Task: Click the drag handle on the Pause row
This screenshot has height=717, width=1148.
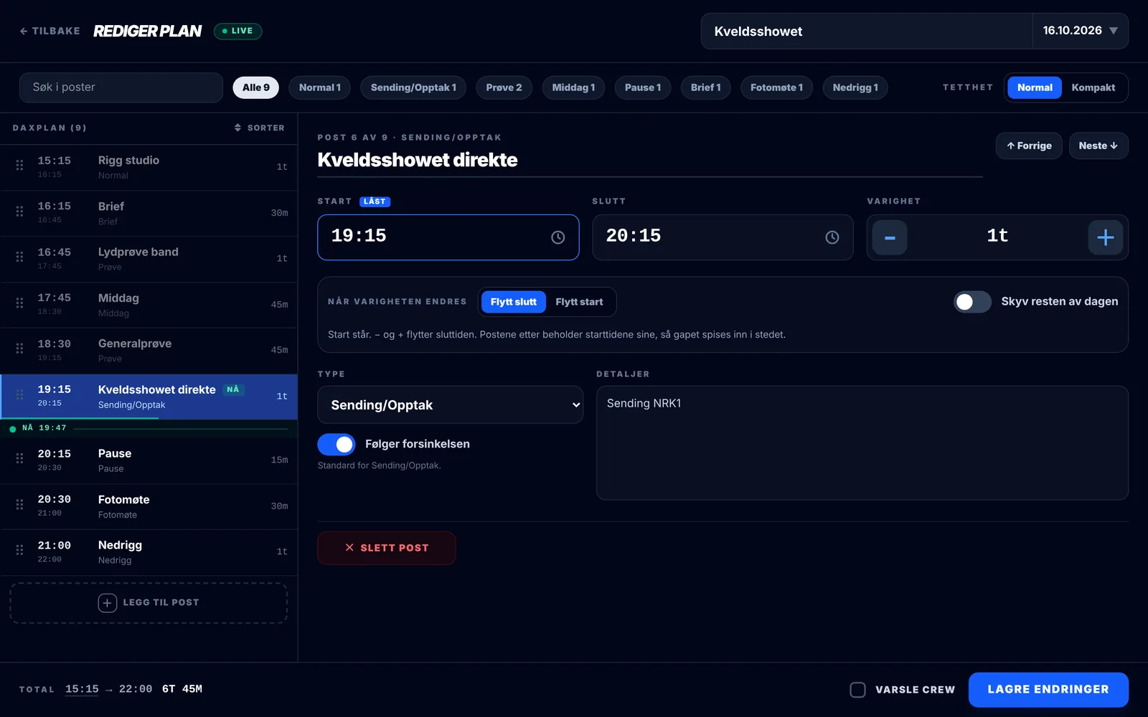Action: (x=19, y=459)
